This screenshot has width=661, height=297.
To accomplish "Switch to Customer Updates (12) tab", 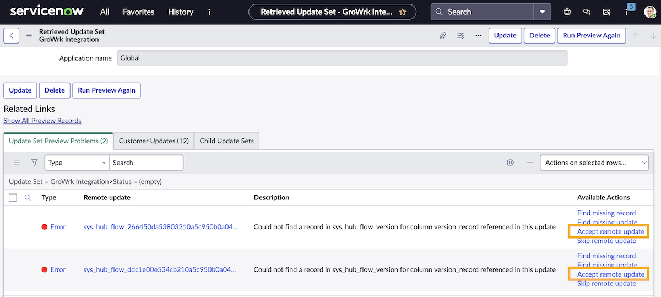I will click(154, 141).
